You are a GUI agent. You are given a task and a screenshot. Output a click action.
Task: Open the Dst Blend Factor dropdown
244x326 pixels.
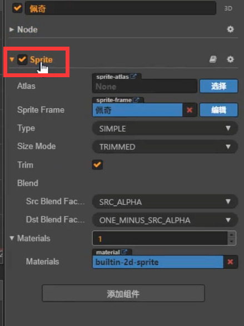pos(165,220)
